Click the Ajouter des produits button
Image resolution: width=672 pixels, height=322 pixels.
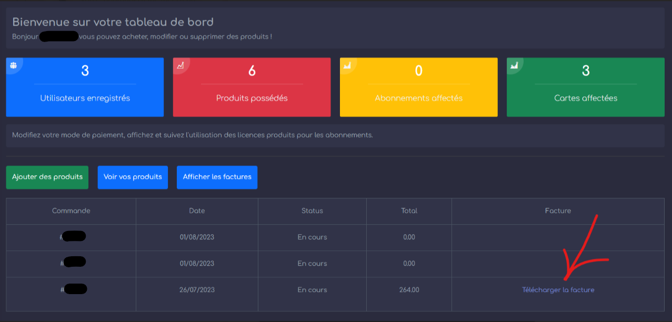coord(47,177)
